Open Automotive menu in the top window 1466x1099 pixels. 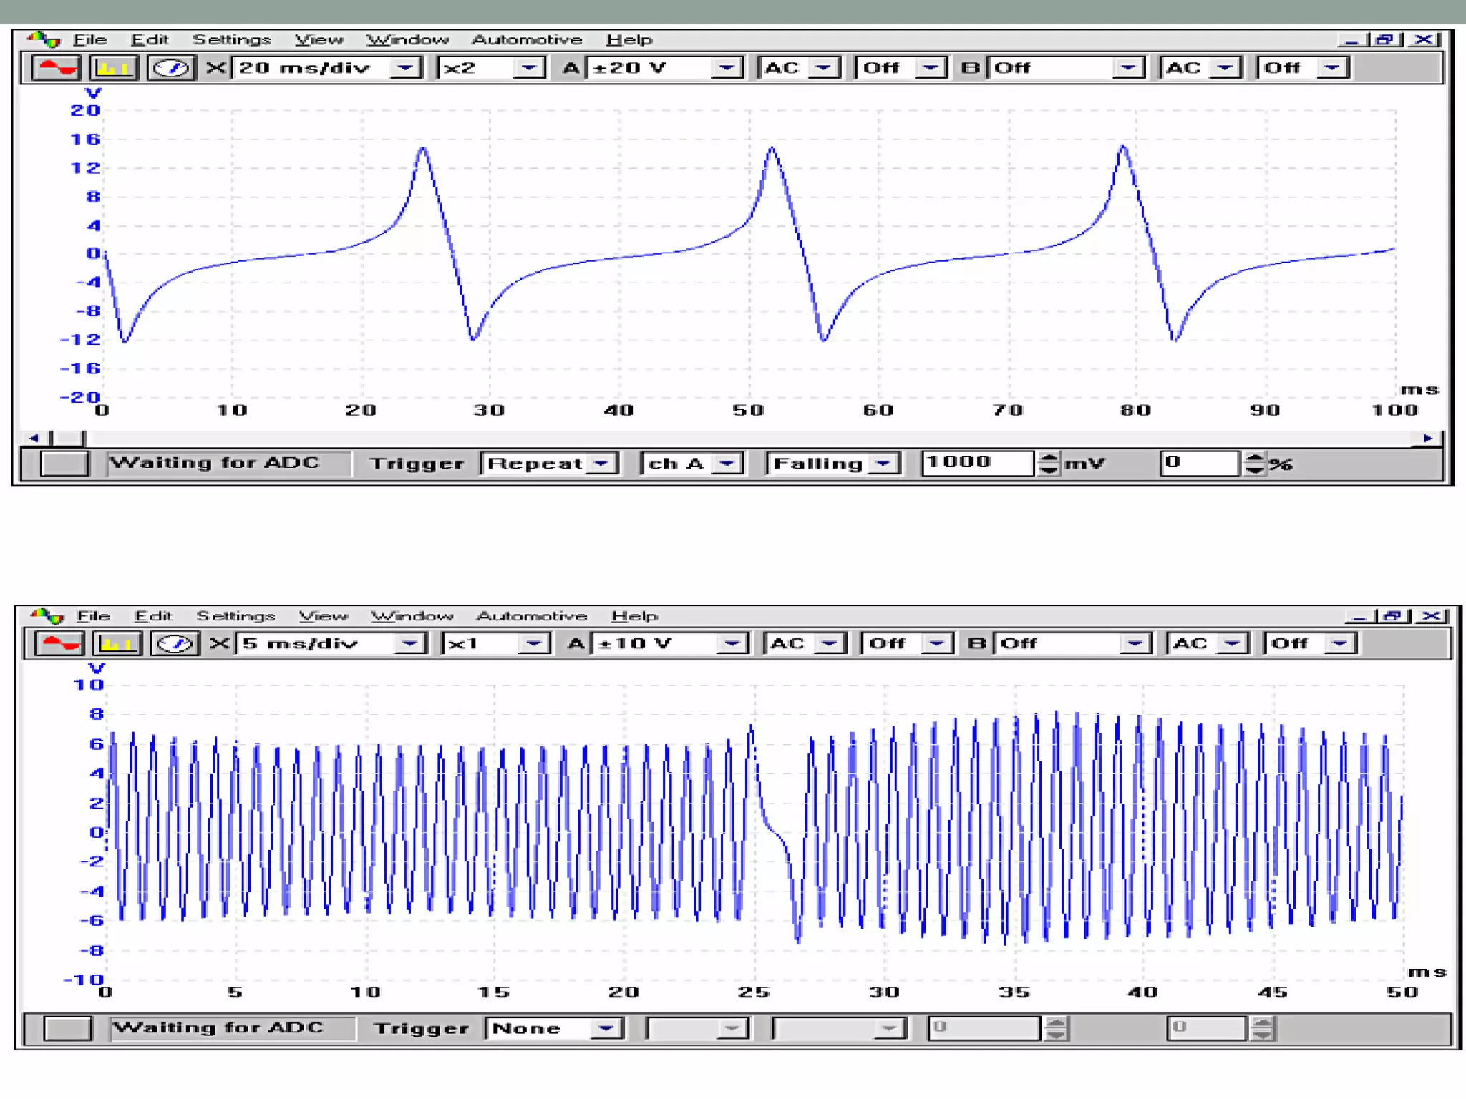click(526, 40)
